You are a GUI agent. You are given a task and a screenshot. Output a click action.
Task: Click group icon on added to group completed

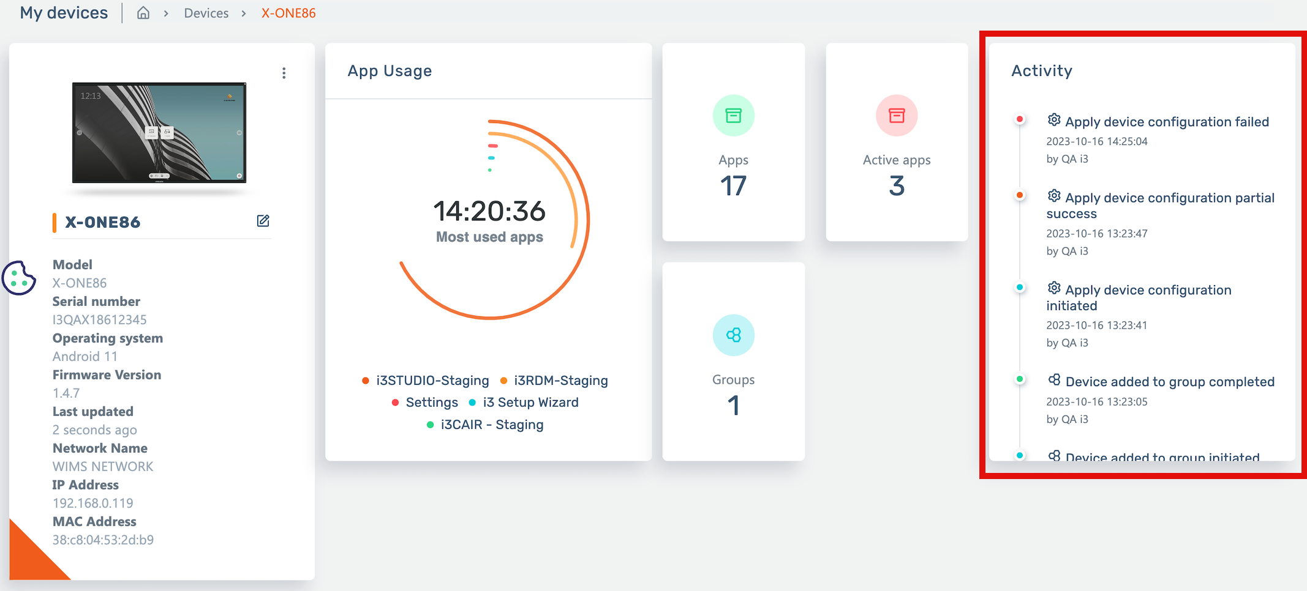pos(1053,380)
